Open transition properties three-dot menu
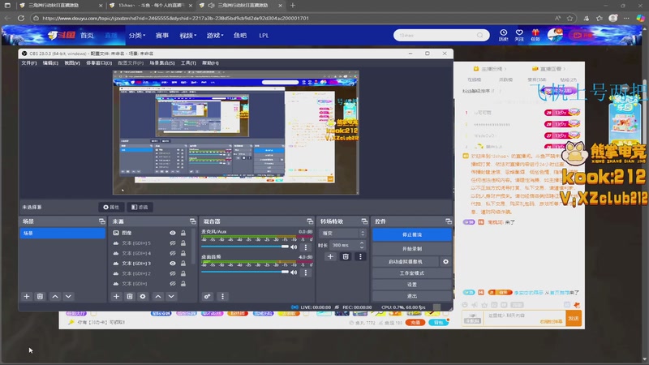This screenshot has width=649, height=365. pos(360,256)
